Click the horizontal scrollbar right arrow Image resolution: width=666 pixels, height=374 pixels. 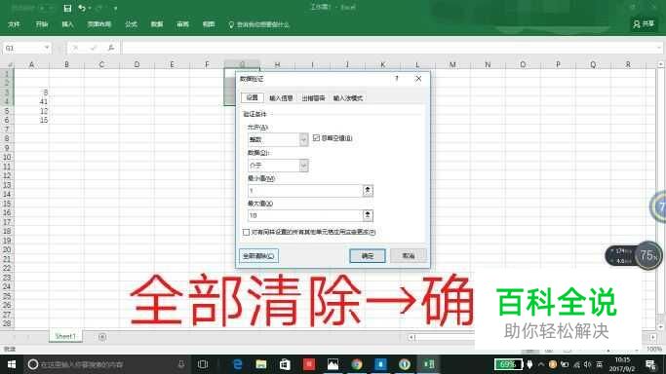point(652,338)
